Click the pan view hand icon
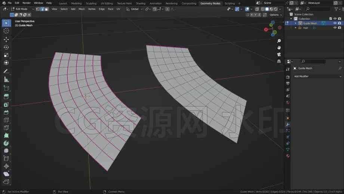Viewport: 344px width, 194px height. click(x=279, y=48)
